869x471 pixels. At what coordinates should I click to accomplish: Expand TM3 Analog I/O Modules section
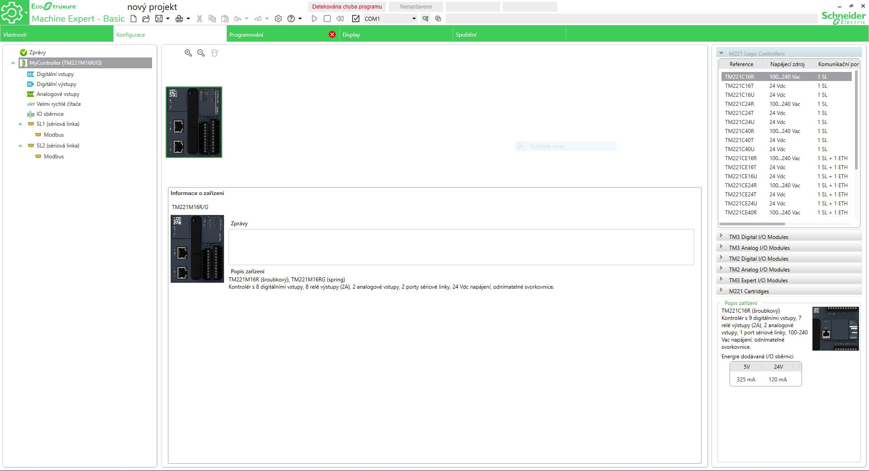721,247
